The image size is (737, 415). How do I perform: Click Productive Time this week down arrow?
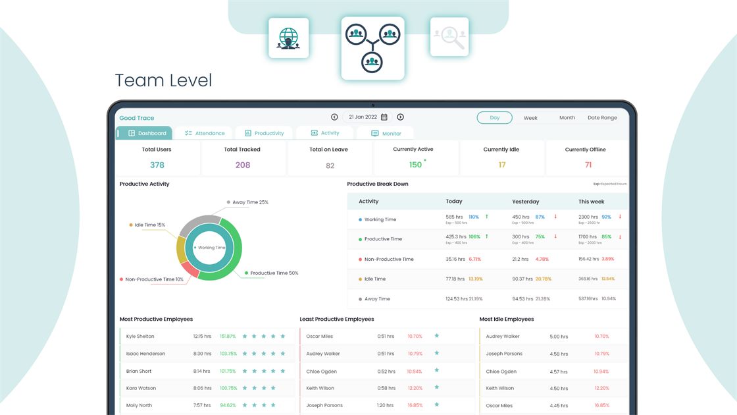[x=620, y=236]
